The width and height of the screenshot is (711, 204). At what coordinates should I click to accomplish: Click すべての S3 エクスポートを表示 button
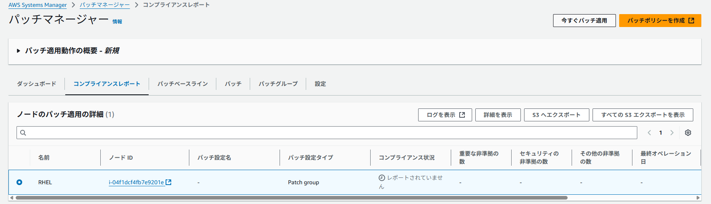coord(643,115)
